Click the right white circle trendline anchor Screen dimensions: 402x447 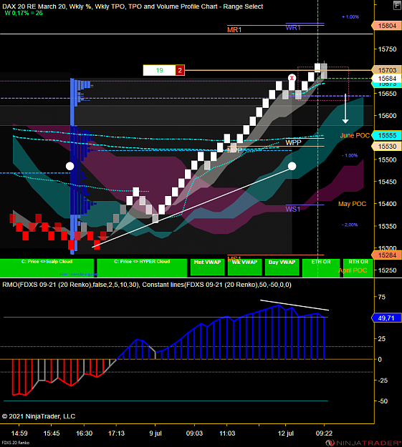pos(292,166)
